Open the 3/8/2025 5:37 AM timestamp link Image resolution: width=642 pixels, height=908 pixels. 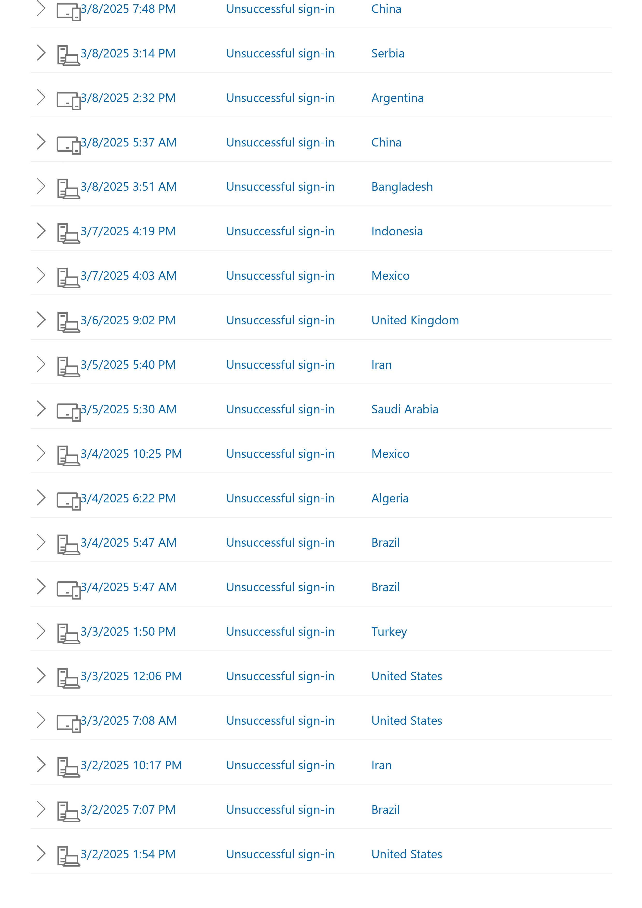coord(128,142)
